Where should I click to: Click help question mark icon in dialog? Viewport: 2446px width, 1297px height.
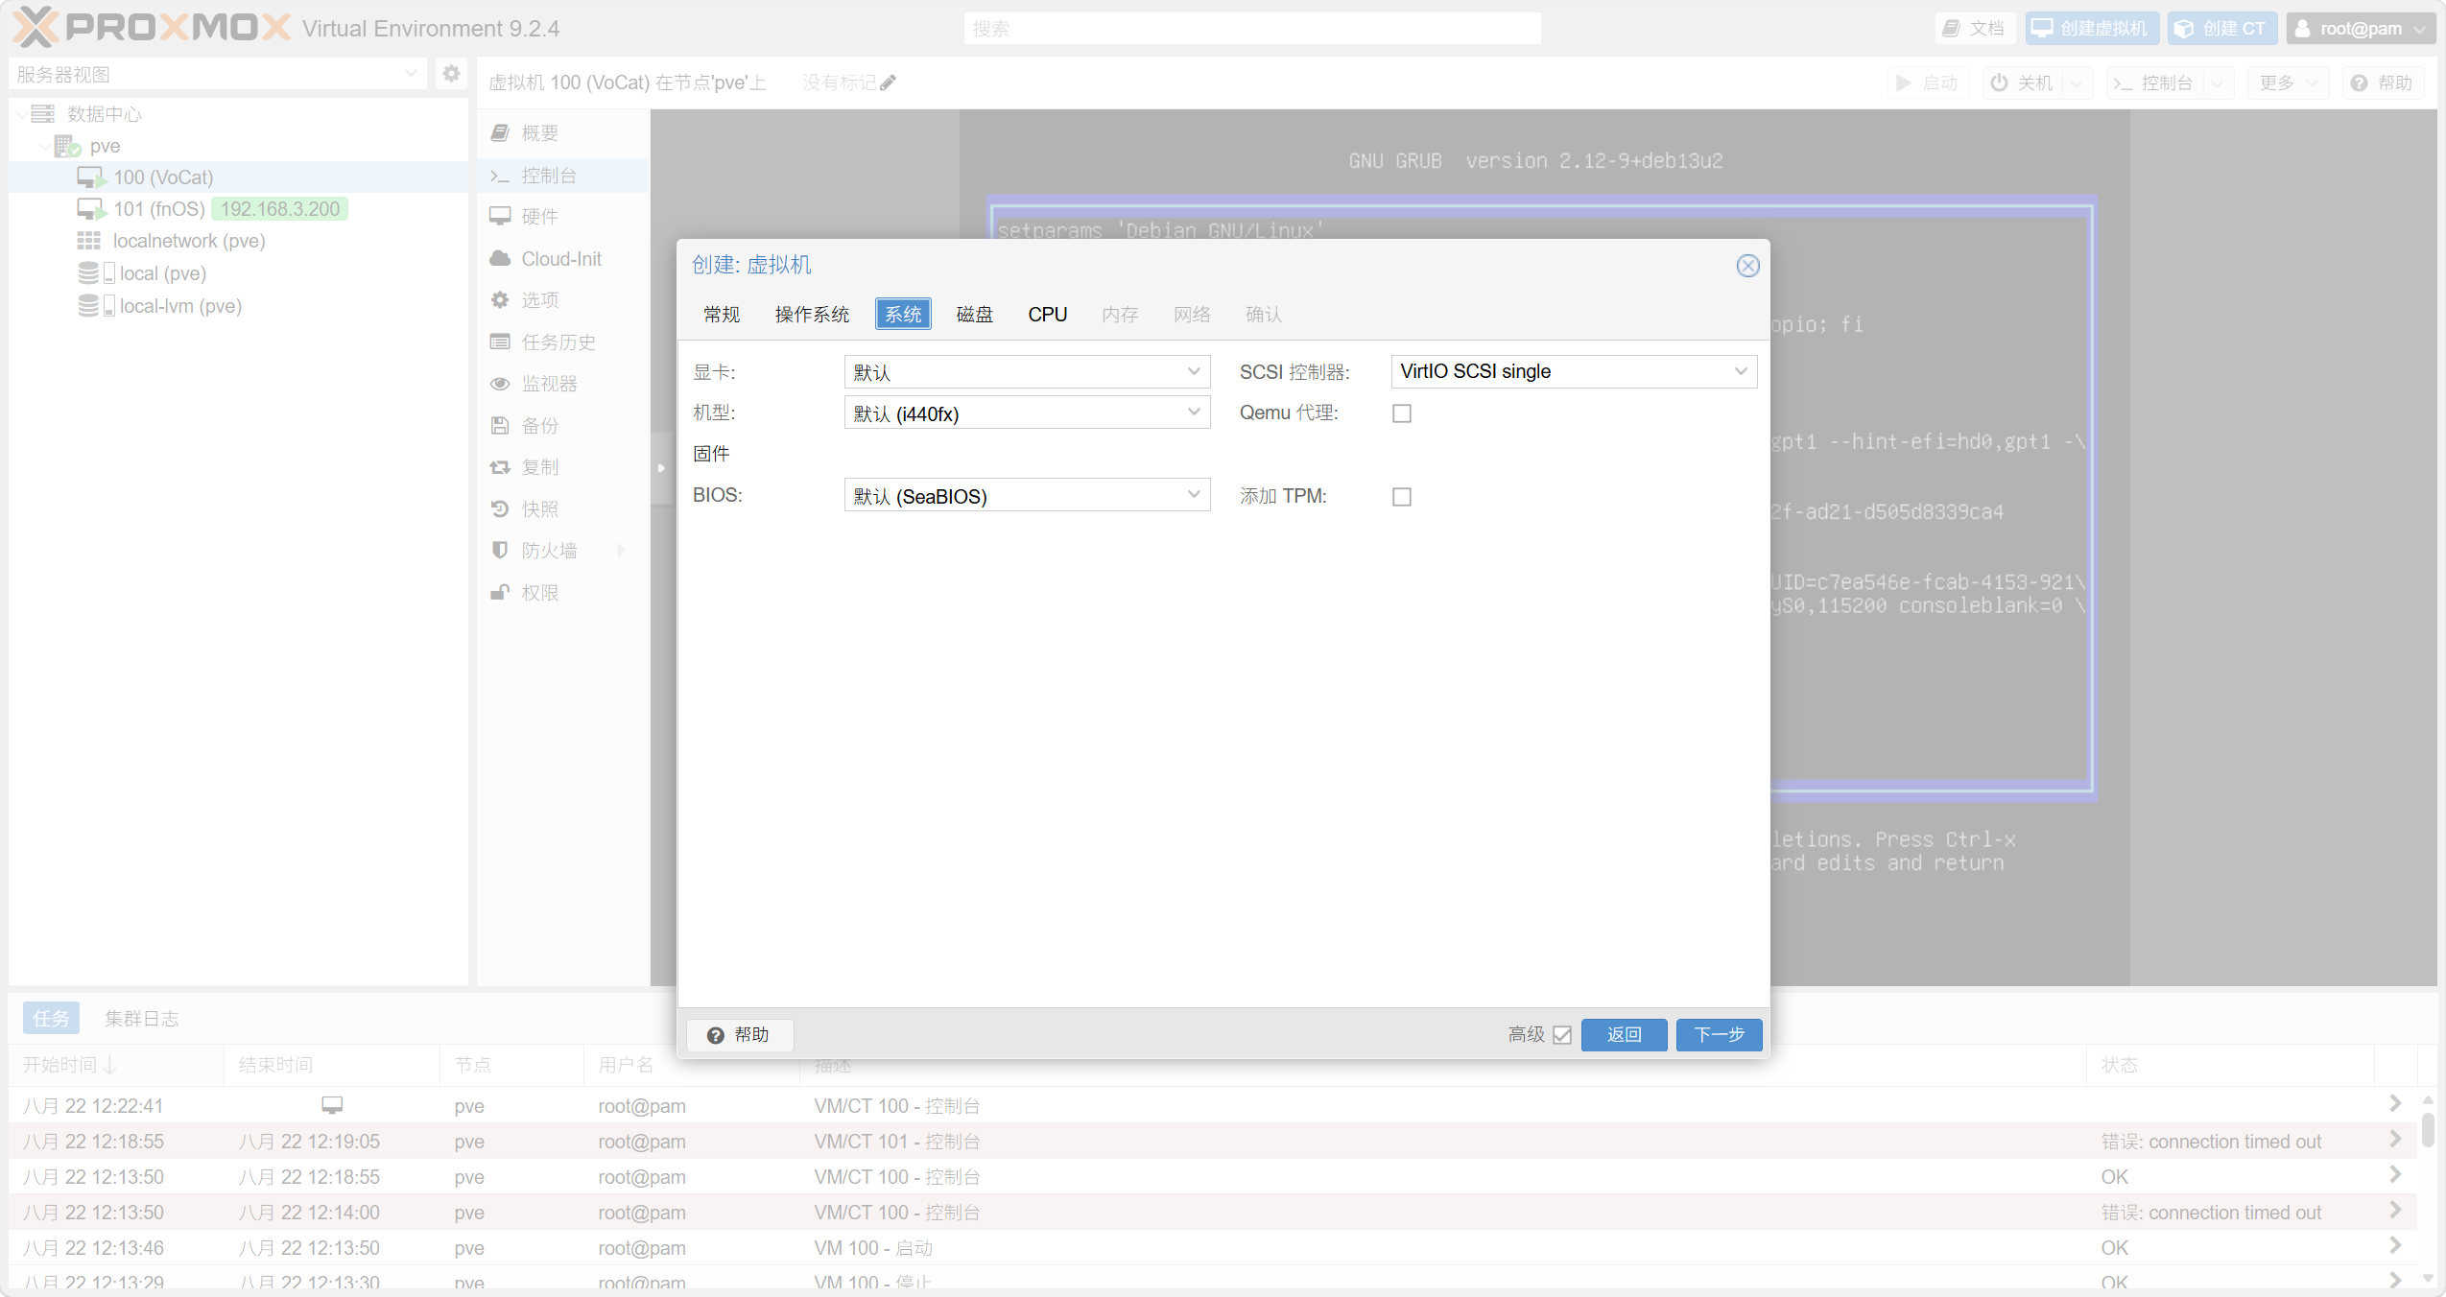click(715, 1035)
